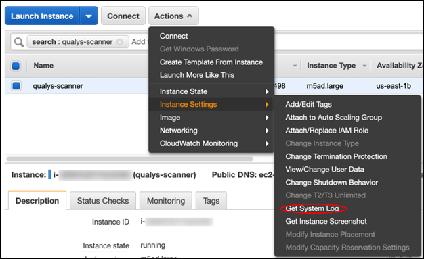This screenshot has height=259, width=424.
Task: Toggle the select-all checkbox in header
Action: 16,66
